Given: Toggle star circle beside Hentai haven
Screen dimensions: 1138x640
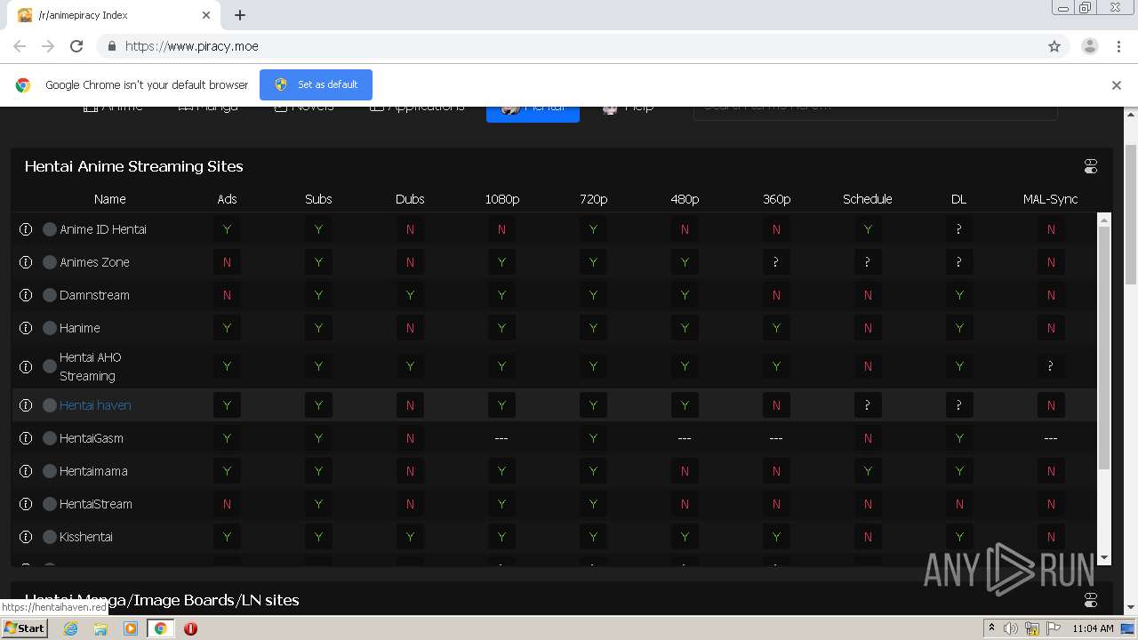Looking at the screenshot, I should click(50, 405).
